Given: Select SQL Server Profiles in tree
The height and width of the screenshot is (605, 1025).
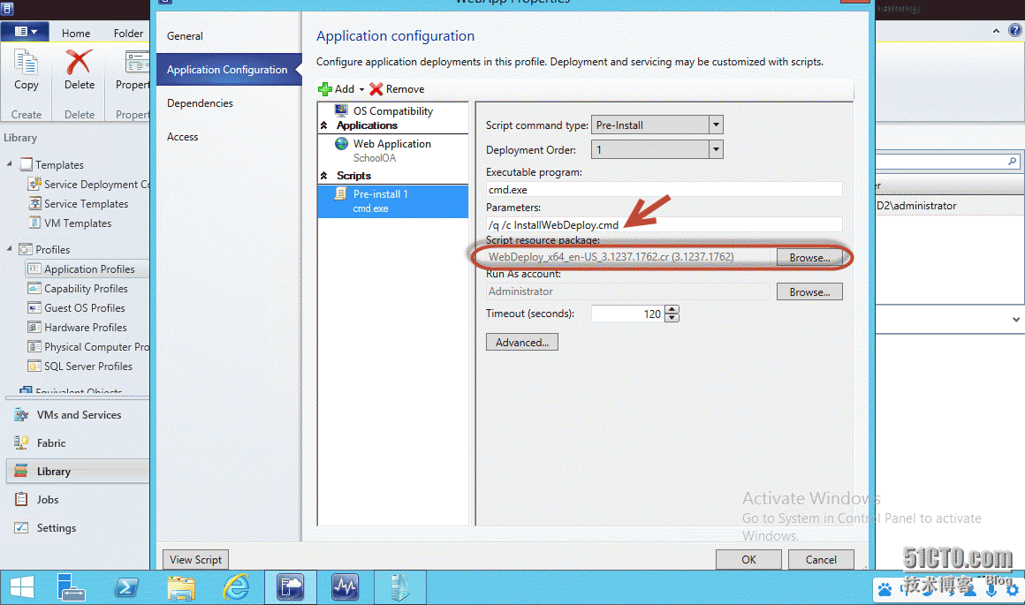Looking at the screenshot, I should coord(80,367).
